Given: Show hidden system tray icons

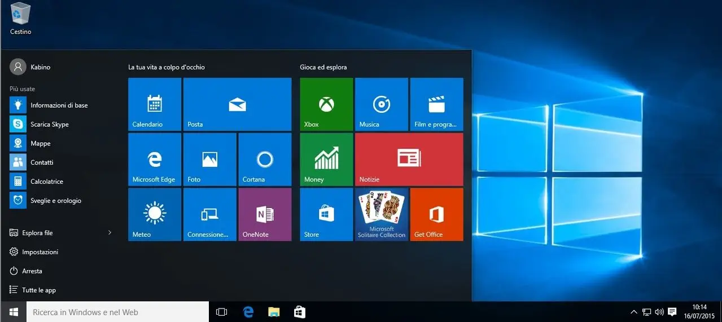Looking at the screenshot, I should click(x=634, y=312).
